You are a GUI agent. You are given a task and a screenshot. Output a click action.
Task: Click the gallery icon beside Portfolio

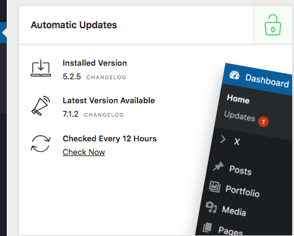215,187
